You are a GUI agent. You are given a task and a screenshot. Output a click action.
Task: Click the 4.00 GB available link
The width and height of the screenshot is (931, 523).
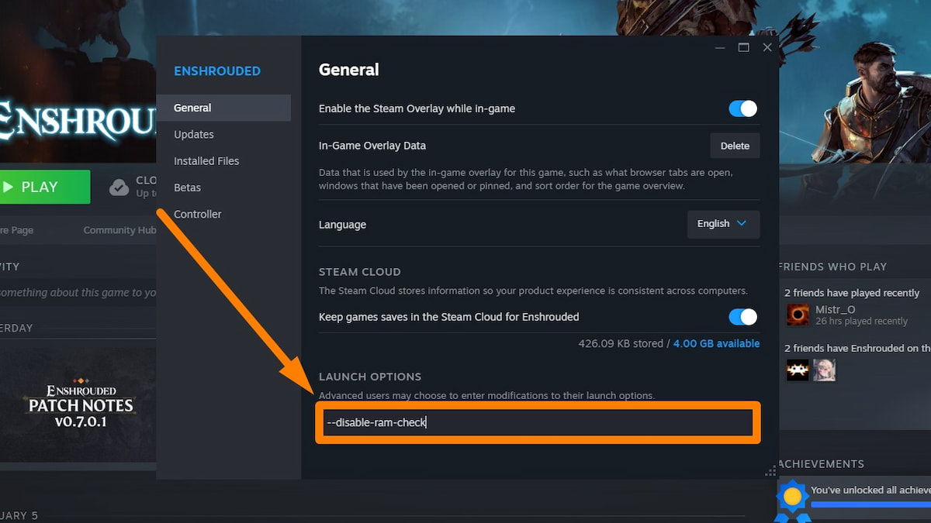(716, 343)
